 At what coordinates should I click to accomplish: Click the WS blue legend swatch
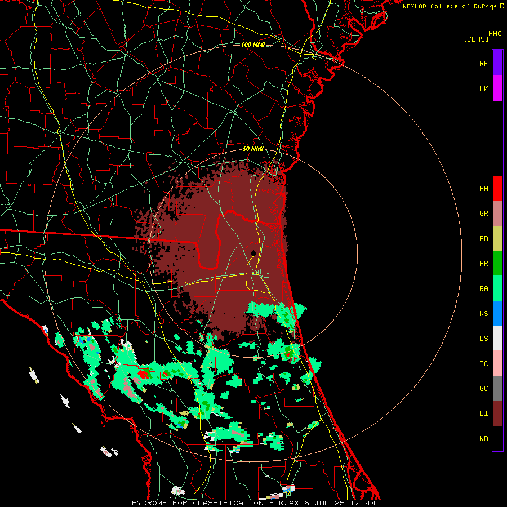[x=497, y=313]
